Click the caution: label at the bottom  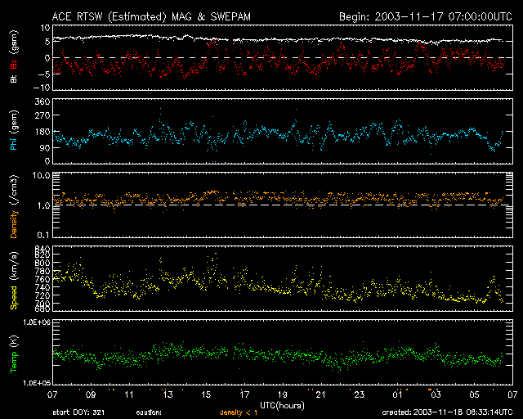pos(149,412)
